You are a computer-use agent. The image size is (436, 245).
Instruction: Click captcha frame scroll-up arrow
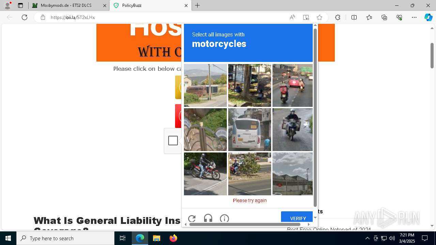tap(315, 25)
